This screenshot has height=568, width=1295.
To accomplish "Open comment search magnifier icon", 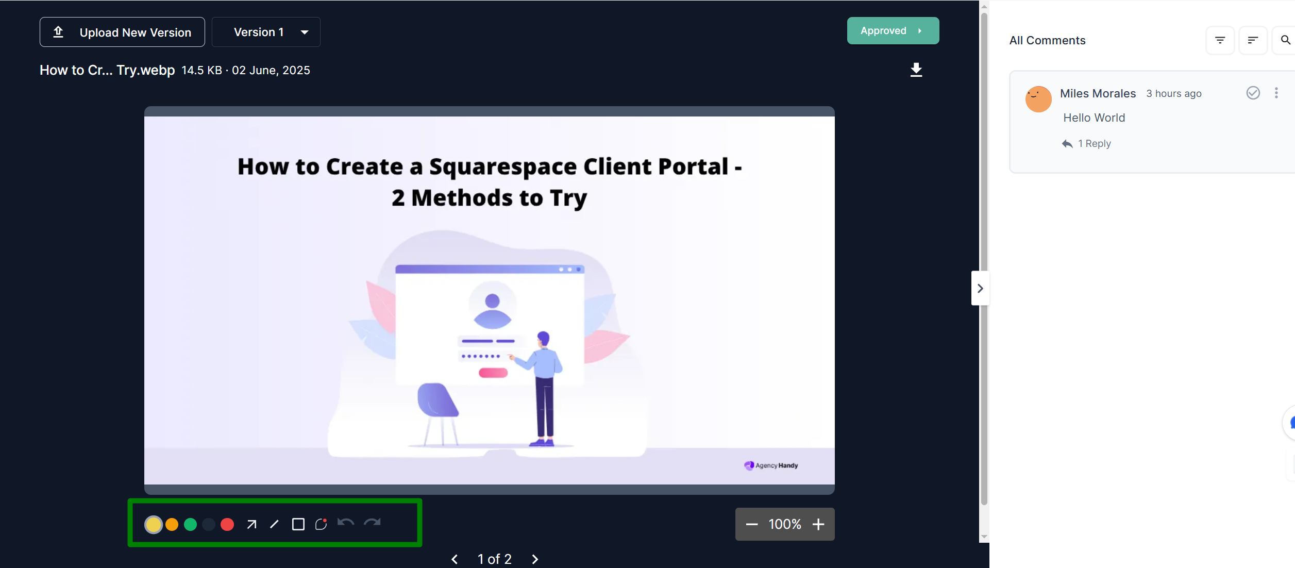I will (1285, 40).
